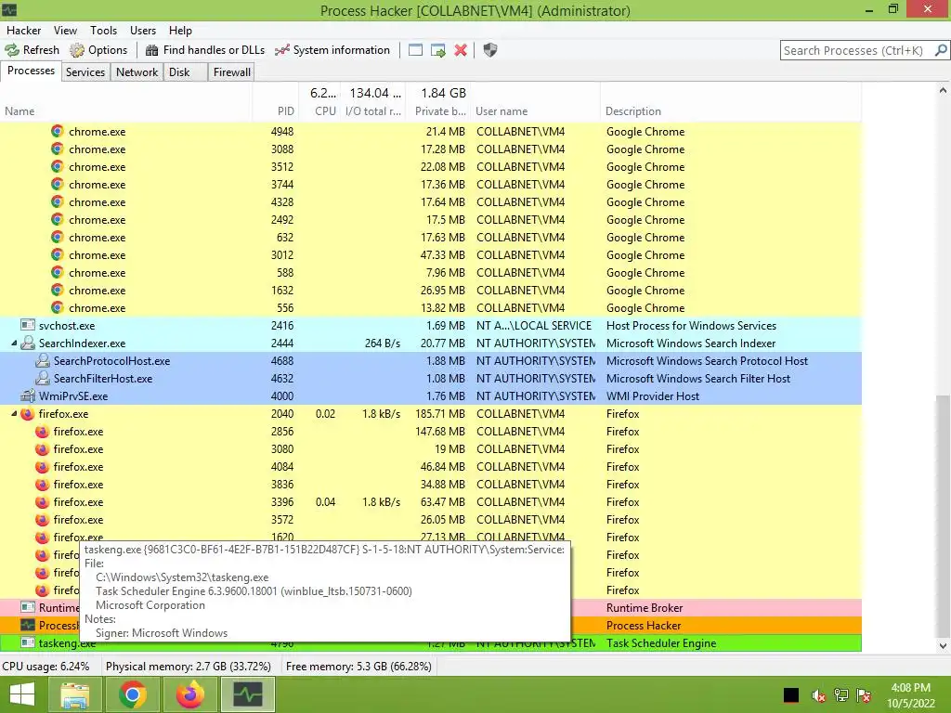Click the SearchFilterHost.exe icon
This screenshot has height=713, width=951.
[42, 379]
